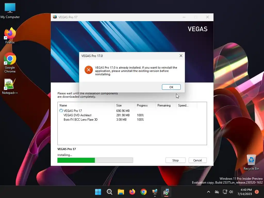This screenshot has width=264, height=198.
Task: Cancel the VEGAS Pro 17 installer
Action: 197,160
